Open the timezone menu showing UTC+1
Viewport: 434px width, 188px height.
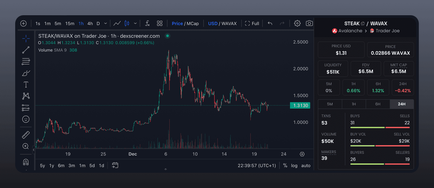tap(257, 166)
